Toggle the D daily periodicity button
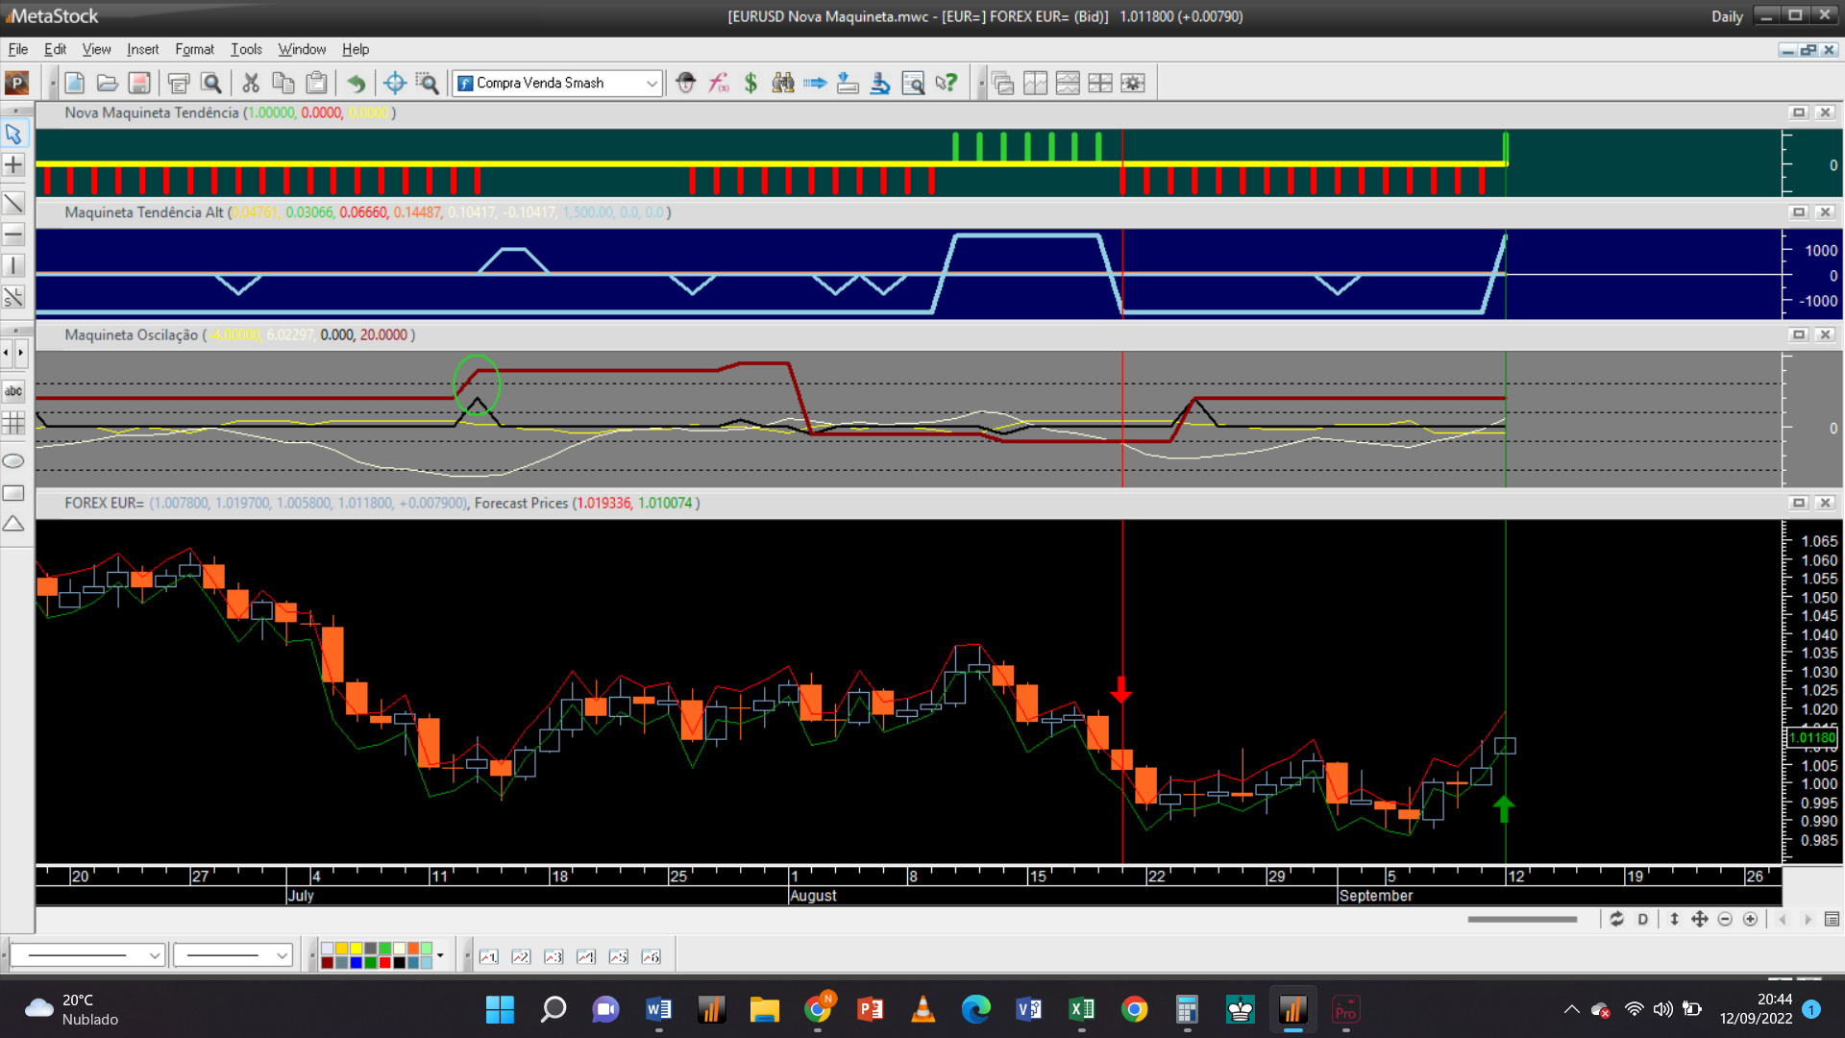 click(1642, 920)
